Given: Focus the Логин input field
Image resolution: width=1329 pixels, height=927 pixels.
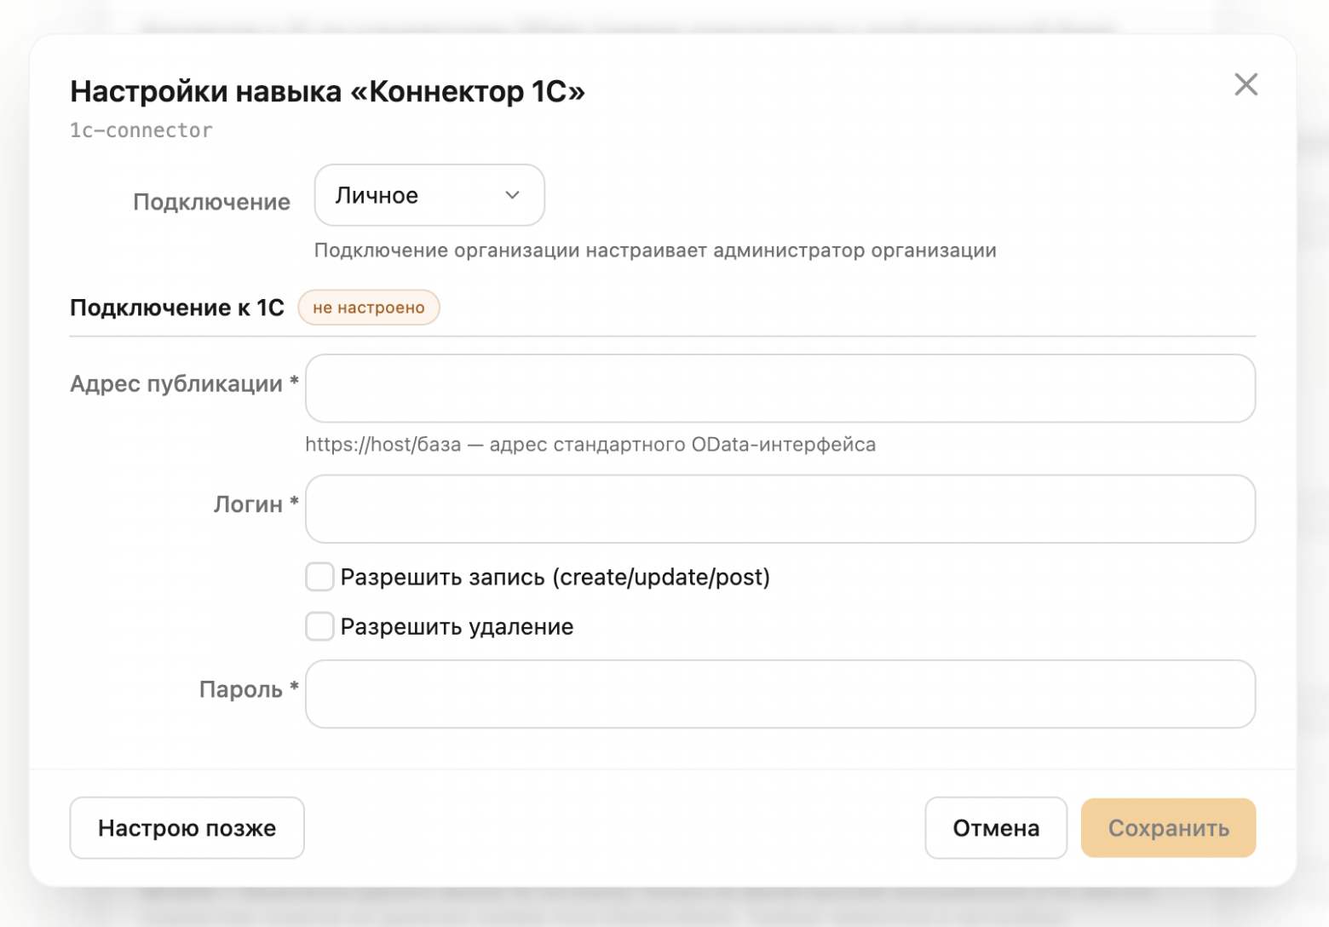Looking at the screenshot, I should pos(780,509).
